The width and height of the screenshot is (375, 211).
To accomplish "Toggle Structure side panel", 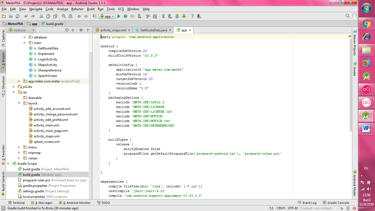I will (3, 86).
